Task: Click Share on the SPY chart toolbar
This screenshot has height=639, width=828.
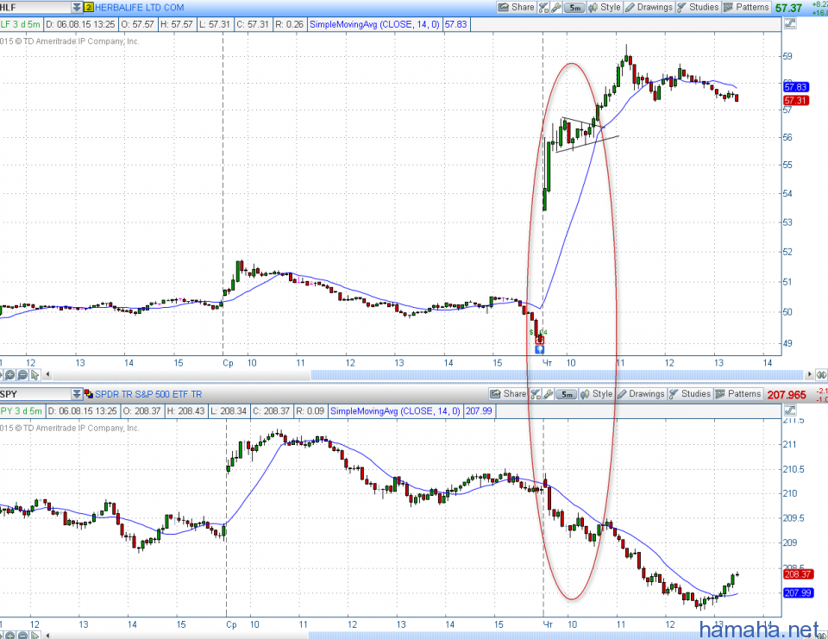Action: (508, 394)
